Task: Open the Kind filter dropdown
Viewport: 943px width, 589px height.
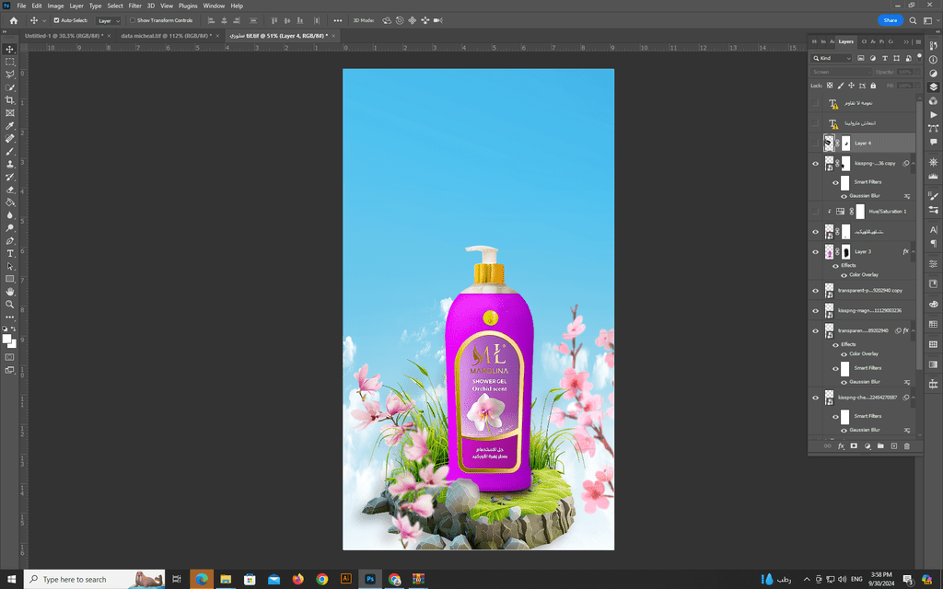Action: (x=832, y=58)
